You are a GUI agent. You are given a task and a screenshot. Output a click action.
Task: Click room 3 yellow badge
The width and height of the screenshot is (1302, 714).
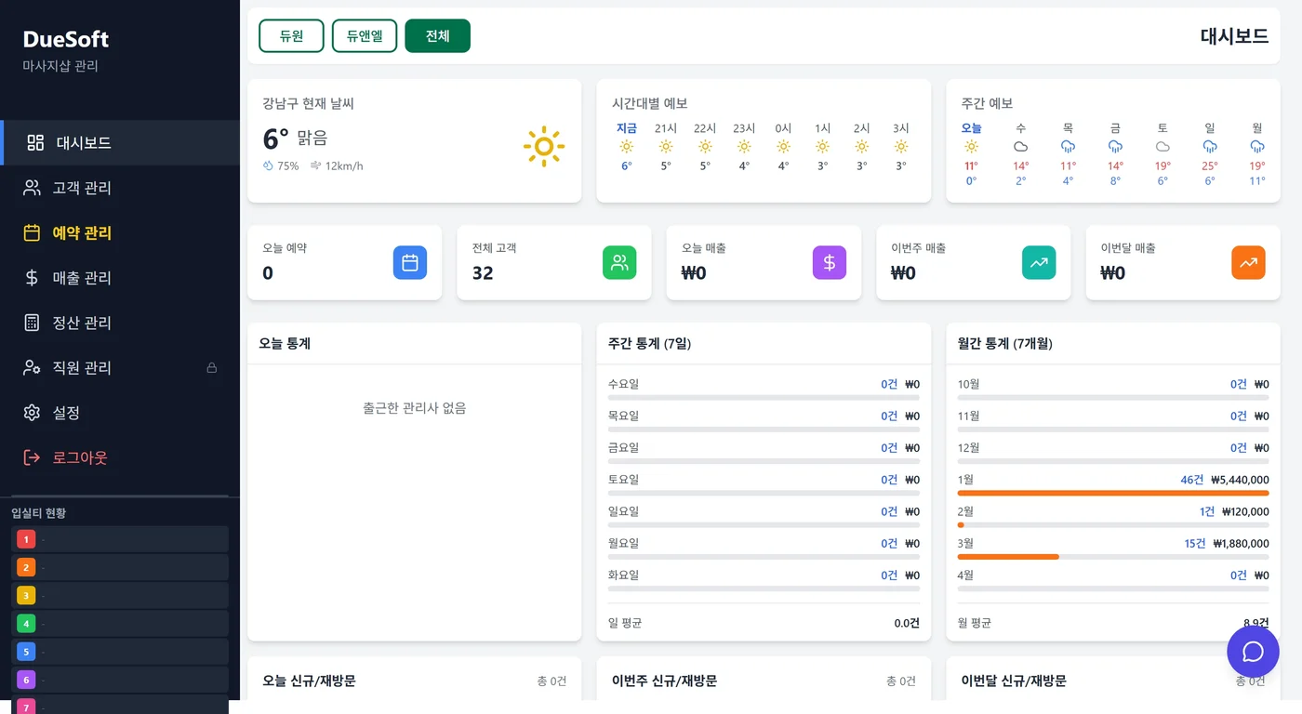pos(26,595)
